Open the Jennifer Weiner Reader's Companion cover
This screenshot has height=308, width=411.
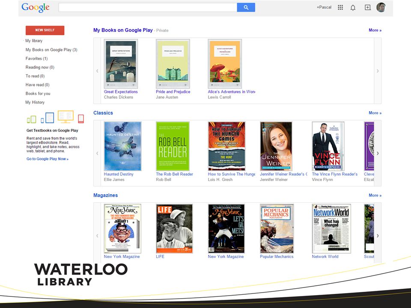276,146
